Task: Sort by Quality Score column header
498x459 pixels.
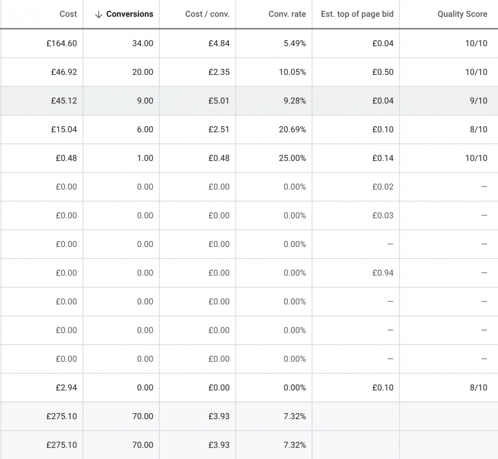Action: pyautogui.click(x=462, y=14)
